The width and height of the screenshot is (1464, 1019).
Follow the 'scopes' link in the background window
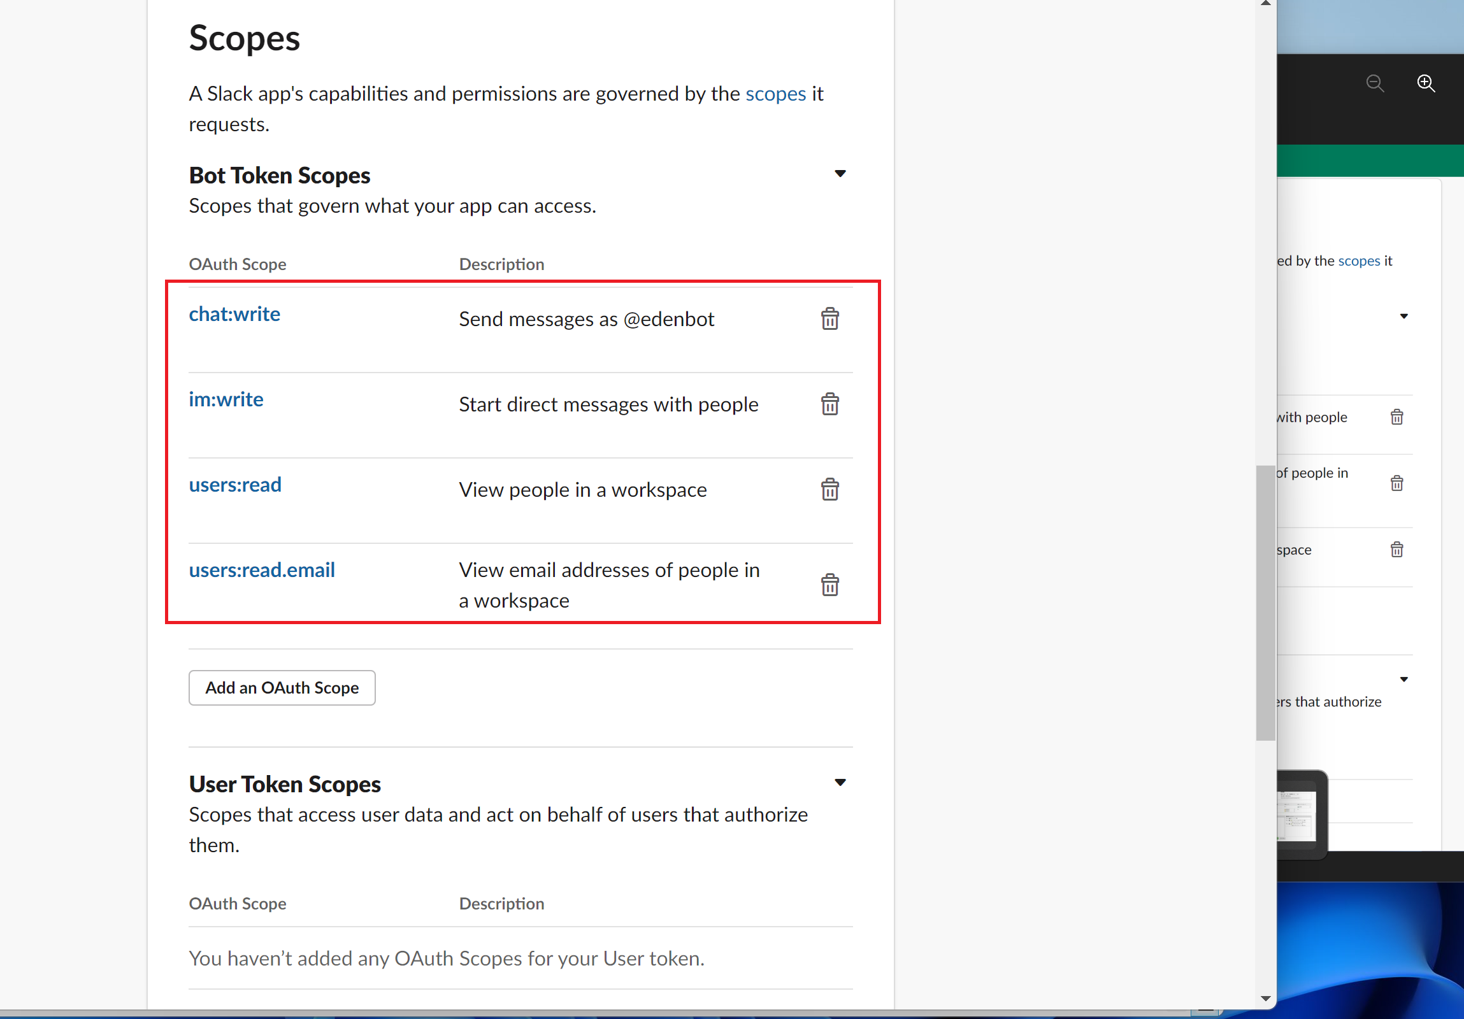pos(1359,260)
